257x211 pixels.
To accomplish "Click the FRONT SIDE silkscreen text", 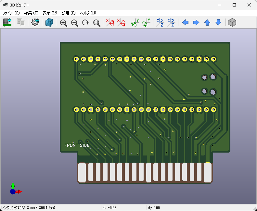I will [x=77, y=145].
